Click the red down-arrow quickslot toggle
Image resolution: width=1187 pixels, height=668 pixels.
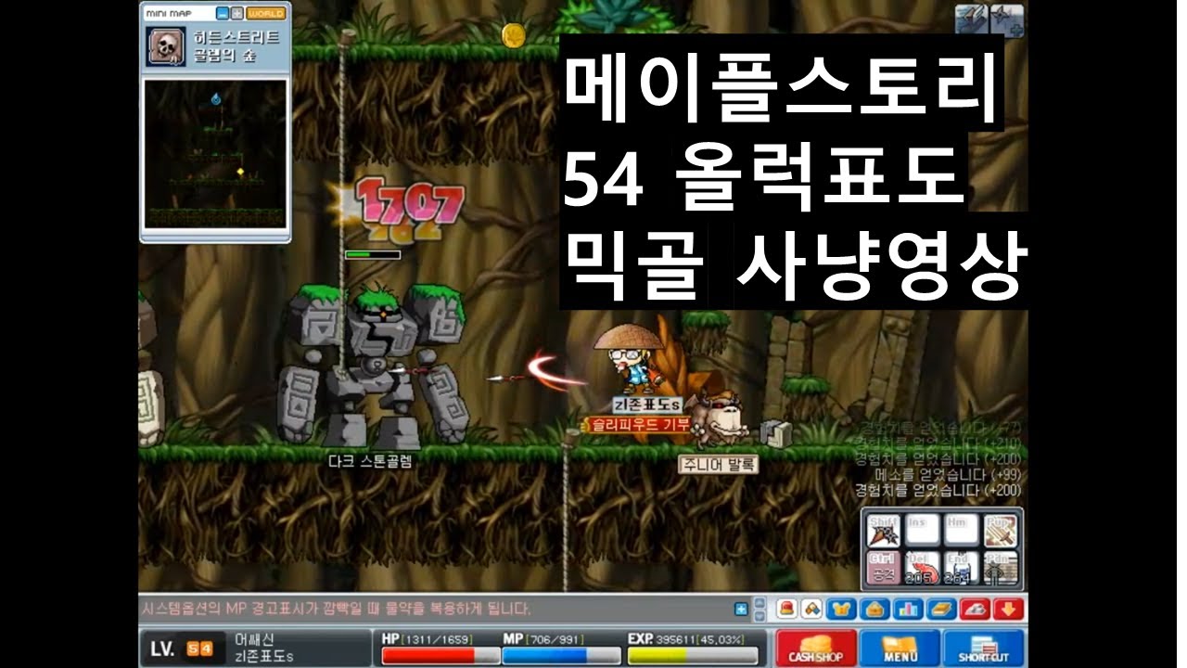coord(1009,609)
